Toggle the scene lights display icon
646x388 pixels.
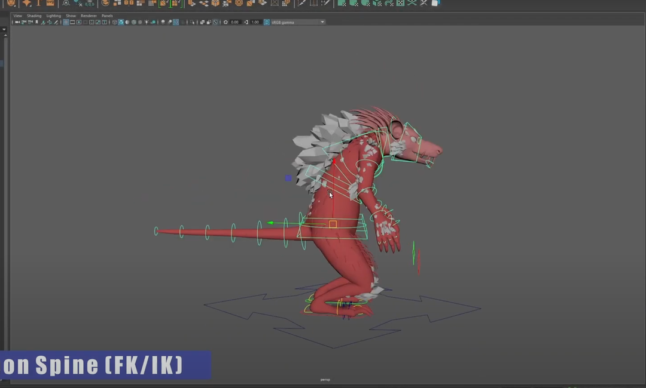(x=147, y=22)
